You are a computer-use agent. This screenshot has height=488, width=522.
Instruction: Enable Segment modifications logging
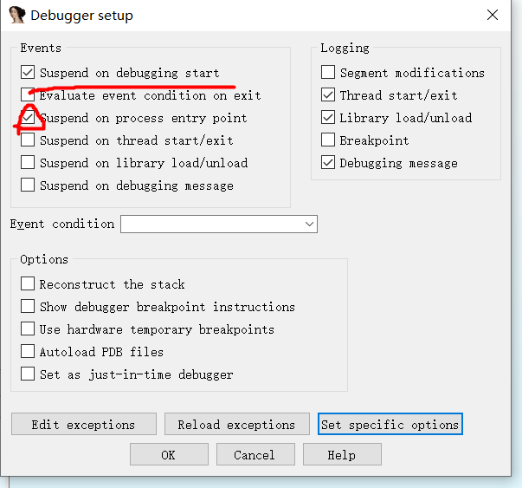(x=328, y=72)
